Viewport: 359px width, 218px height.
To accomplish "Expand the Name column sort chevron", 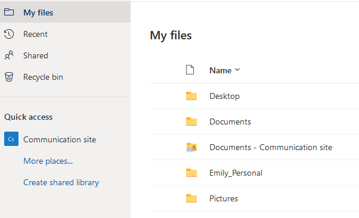I will click(237, 70).
